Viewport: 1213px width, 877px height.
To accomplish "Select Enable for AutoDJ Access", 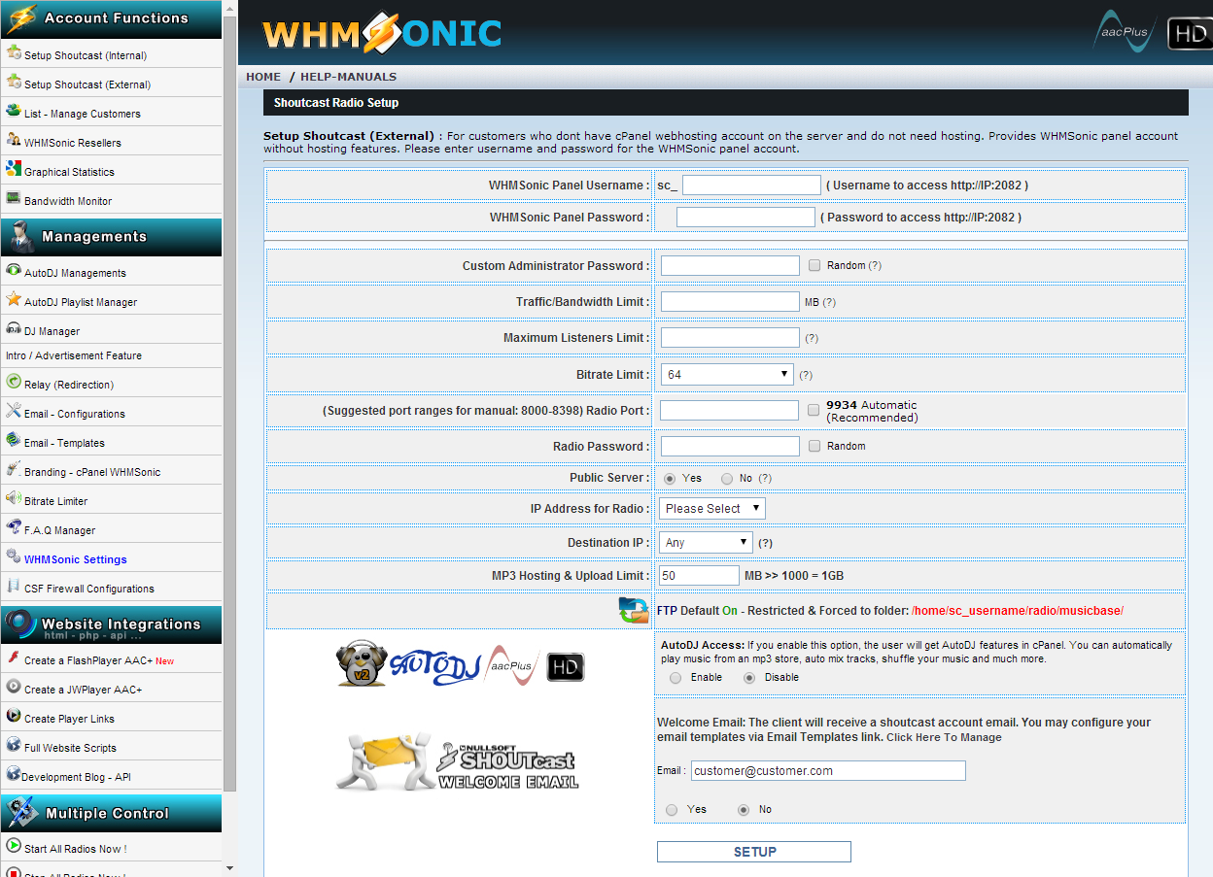I will coord(676,677).
